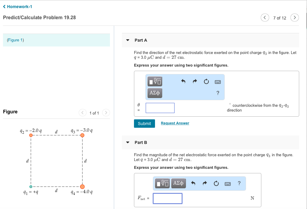This screenshot has height=209, width=307.
Task: Open keyboard shortcuts icon in Part A toolbar
Action: click(217, 82)
